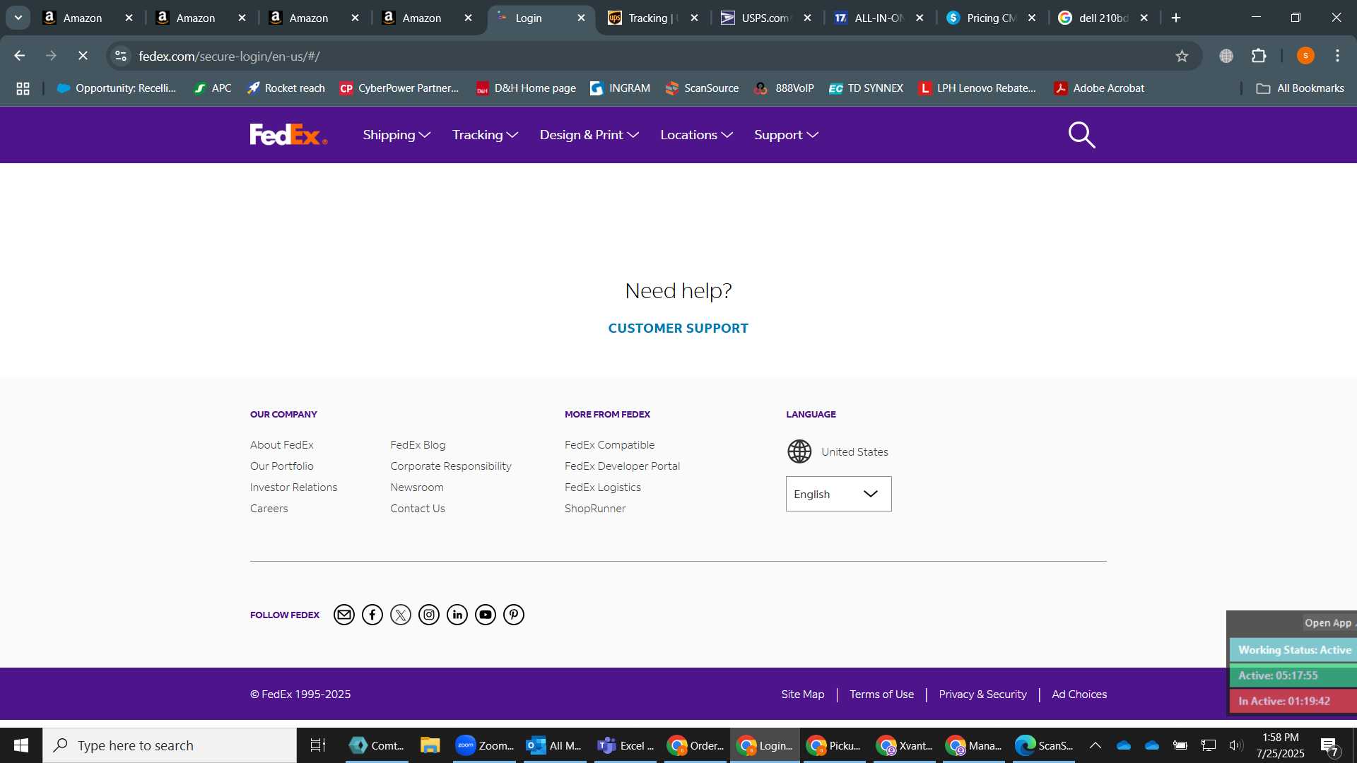Open the All Bookmarks folder
The image size is (1357, 763).
coord(1300,88)
